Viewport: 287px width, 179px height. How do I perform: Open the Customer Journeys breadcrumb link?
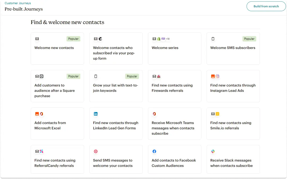(x=18, y=3)
